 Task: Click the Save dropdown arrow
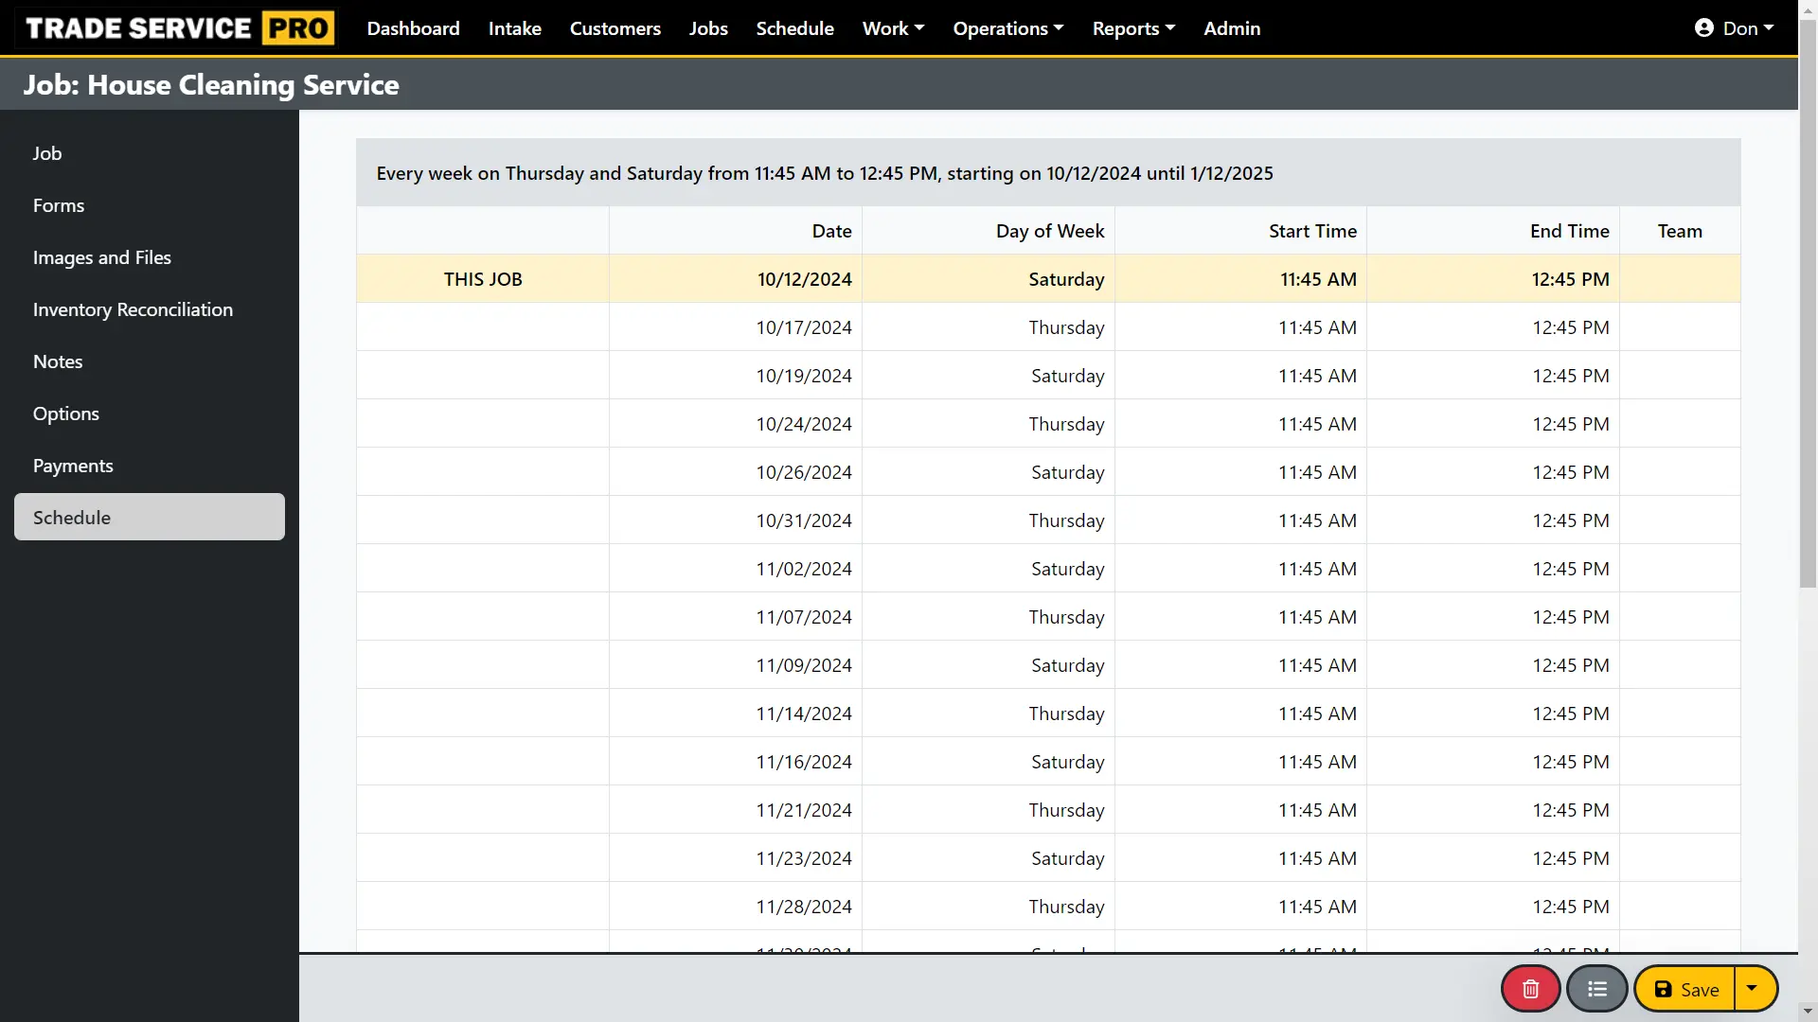pyautogui.click(x=1756, y=988)
